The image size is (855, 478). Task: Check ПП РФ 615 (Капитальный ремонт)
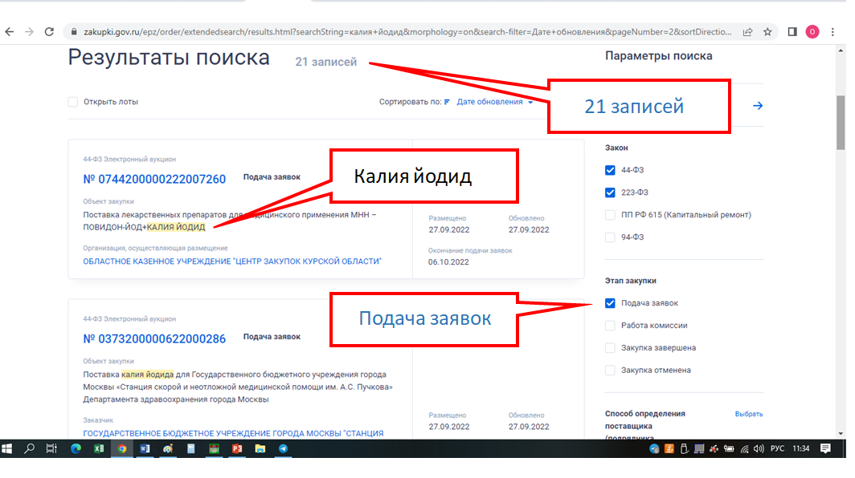click(x=611, y=214)
